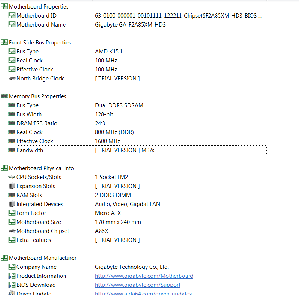
Task: Click the A85X chipset value
Action: click(x=102, y=231)
